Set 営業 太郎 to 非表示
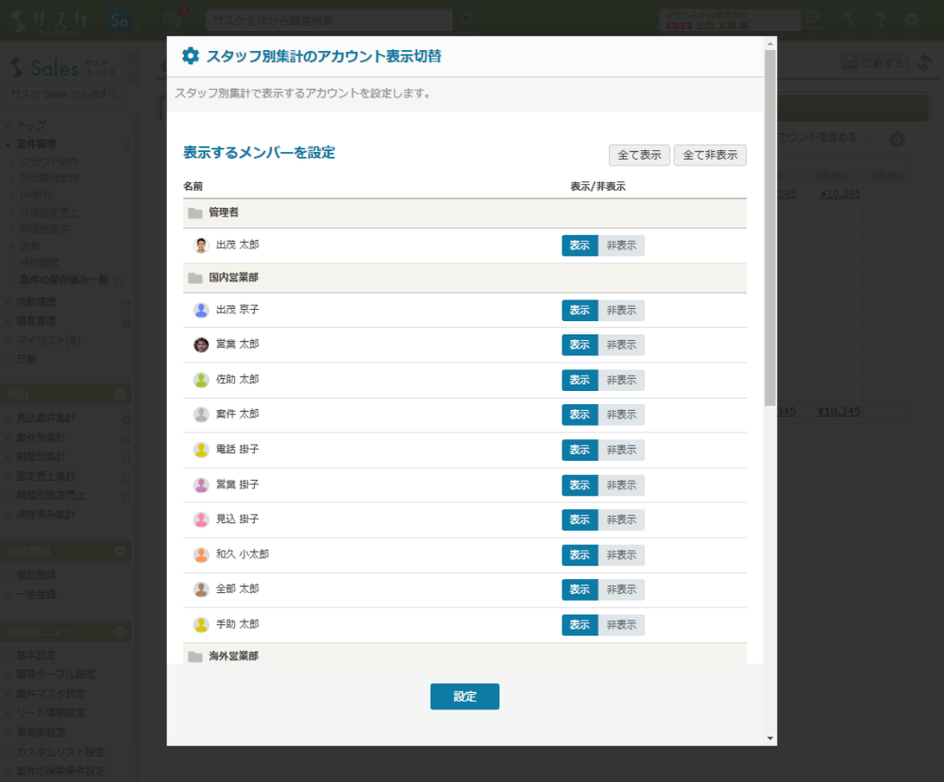The width and height of the screenshot is (944, 782). (621, 345)
